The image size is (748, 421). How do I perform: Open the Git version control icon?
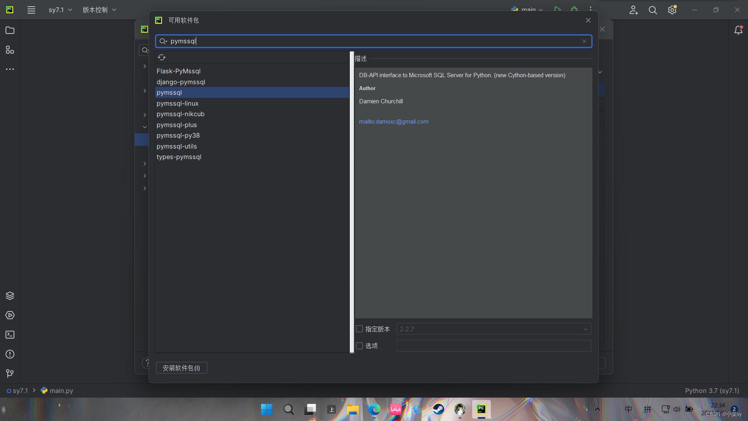click(x=10, y=373)
